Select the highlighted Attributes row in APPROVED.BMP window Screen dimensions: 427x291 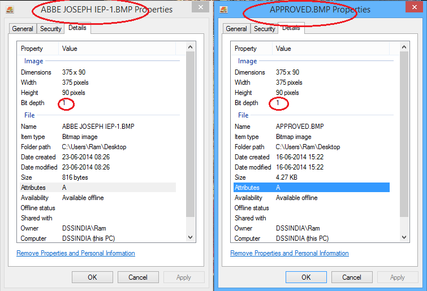[x=312, y=188]
